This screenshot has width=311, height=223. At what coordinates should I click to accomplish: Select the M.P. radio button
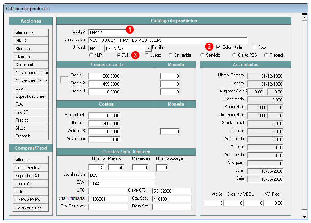(x=91, y=55)
